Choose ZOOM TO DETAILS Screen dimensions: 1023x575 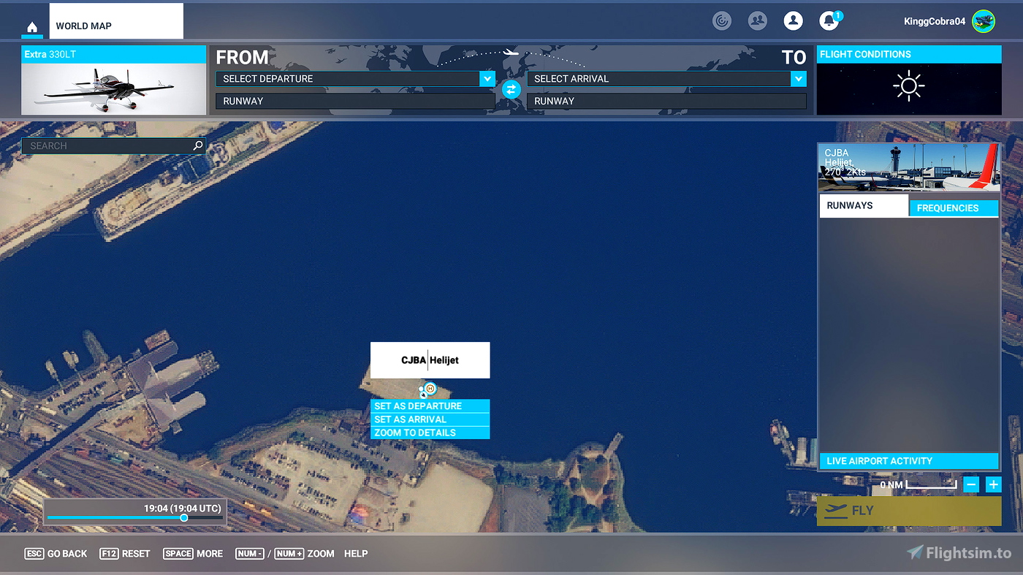[x=430, y=433]
